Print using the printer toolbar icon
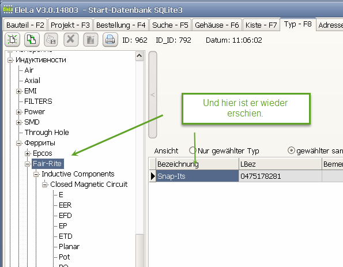The width and height of the screenshot is (343, 267). click(110, 40)
